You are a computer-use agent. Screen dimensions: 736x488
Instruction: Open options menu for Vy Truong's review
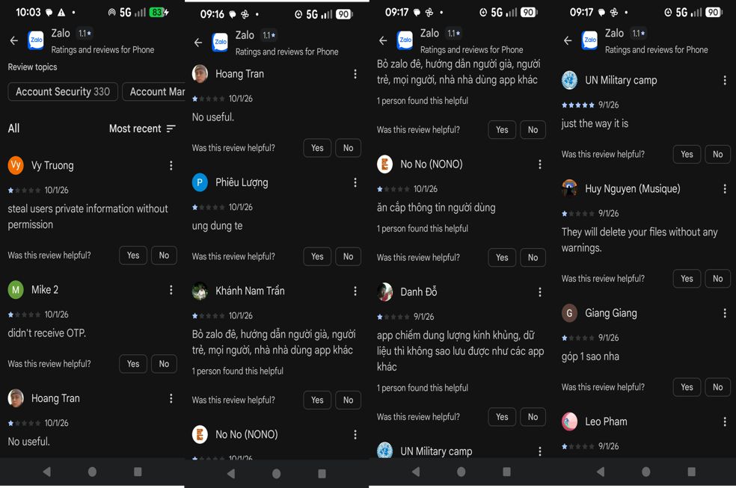click(171, 165)
